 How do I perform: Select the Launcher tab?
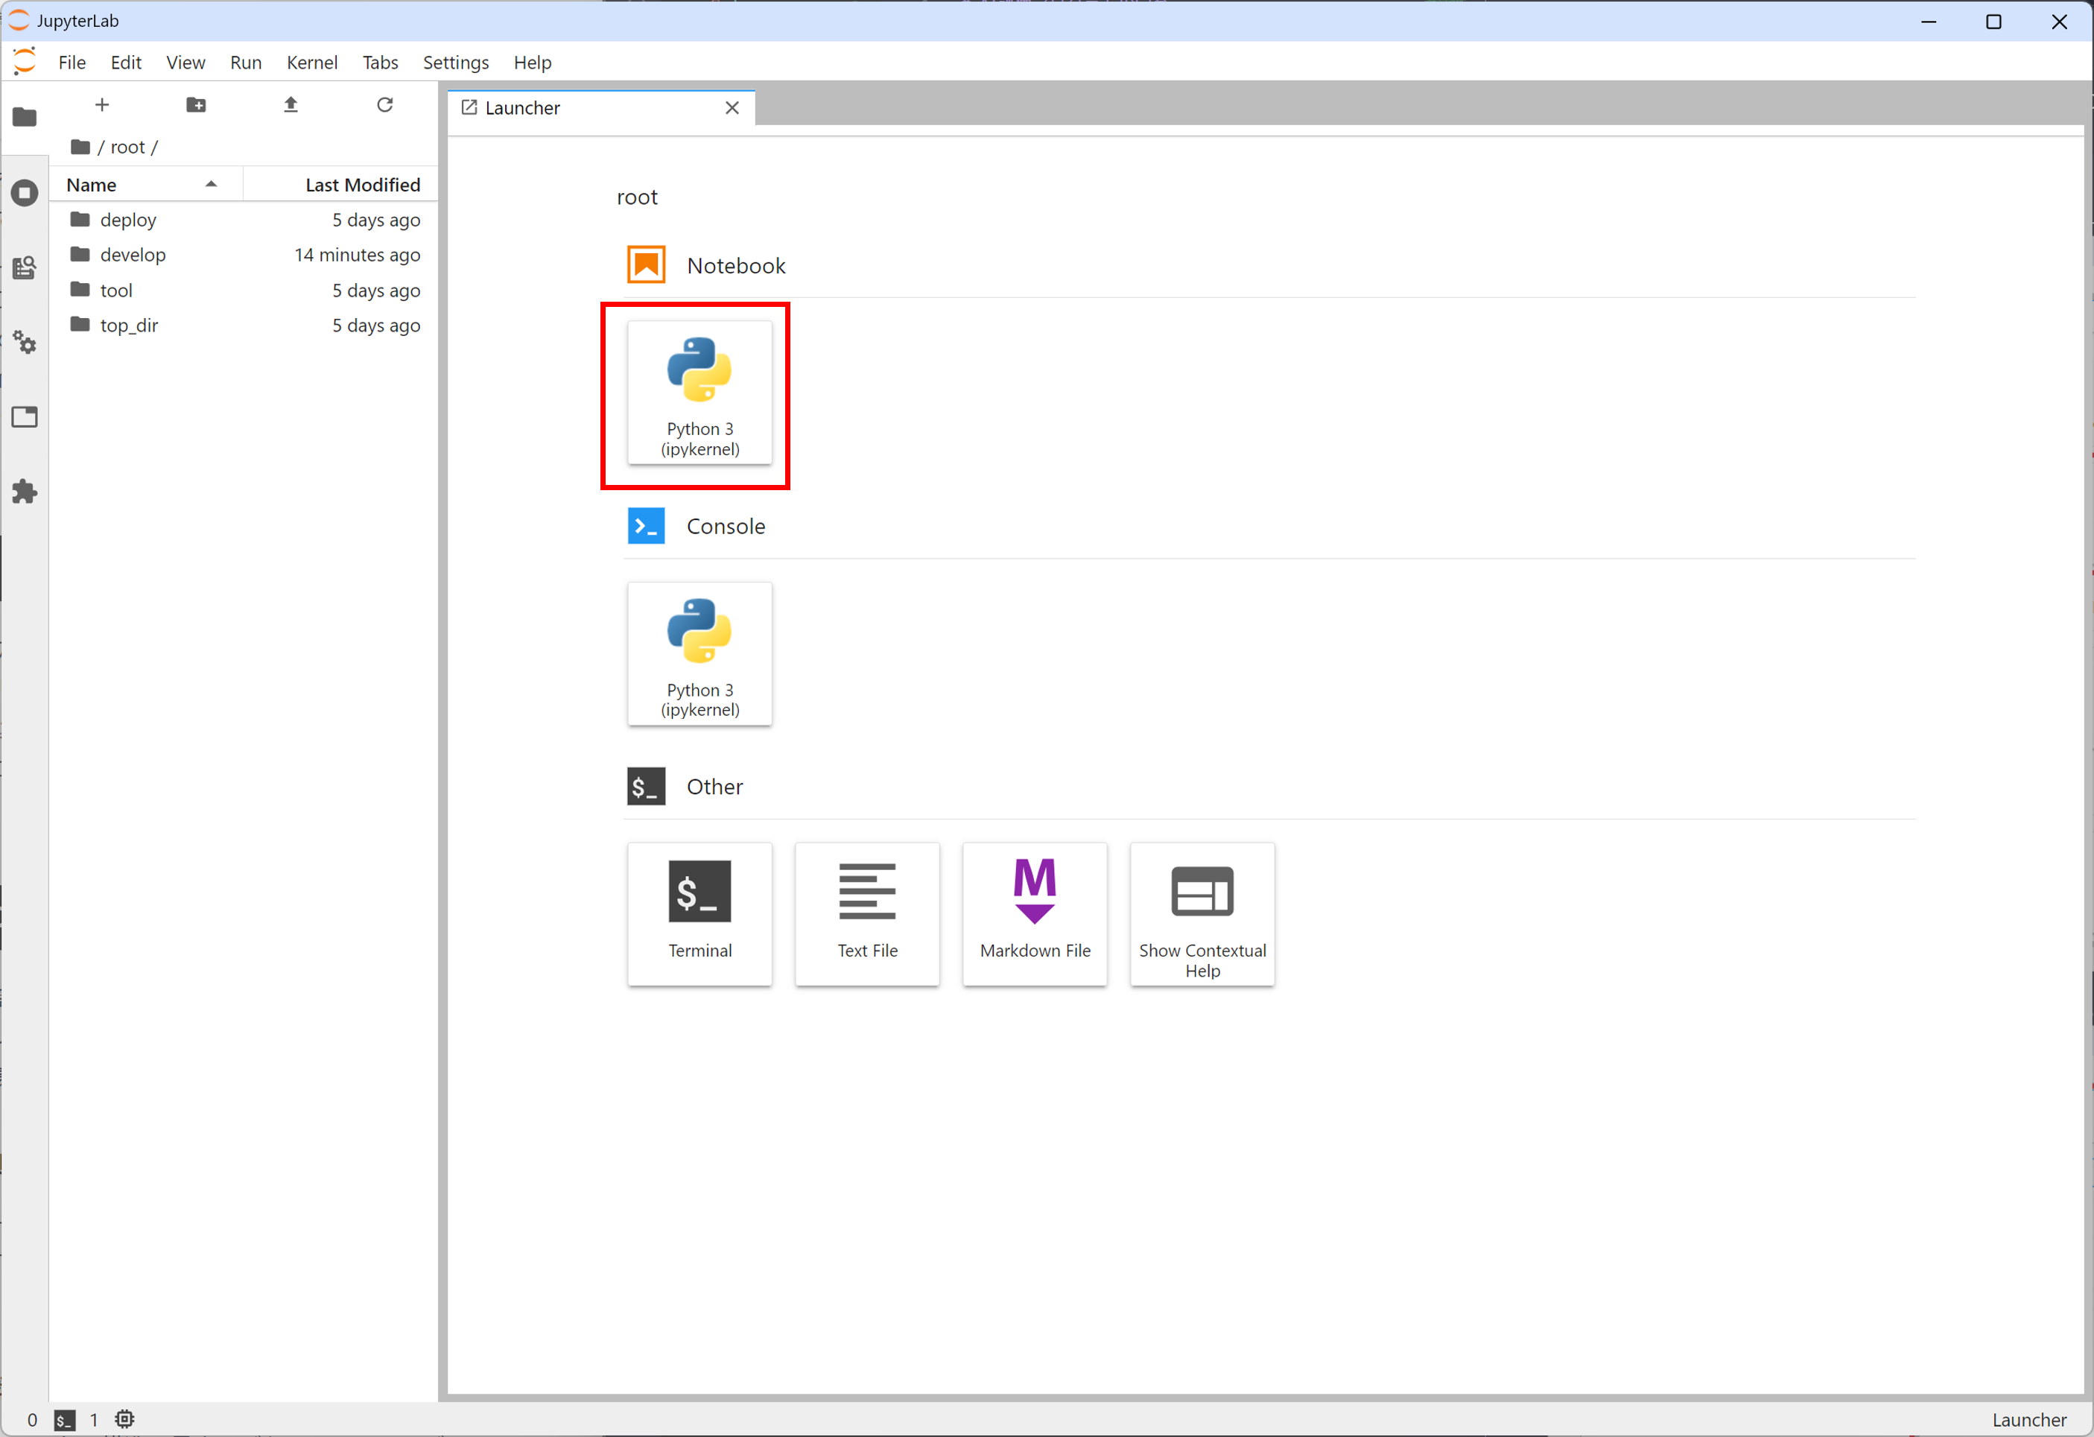coord(523,107)
